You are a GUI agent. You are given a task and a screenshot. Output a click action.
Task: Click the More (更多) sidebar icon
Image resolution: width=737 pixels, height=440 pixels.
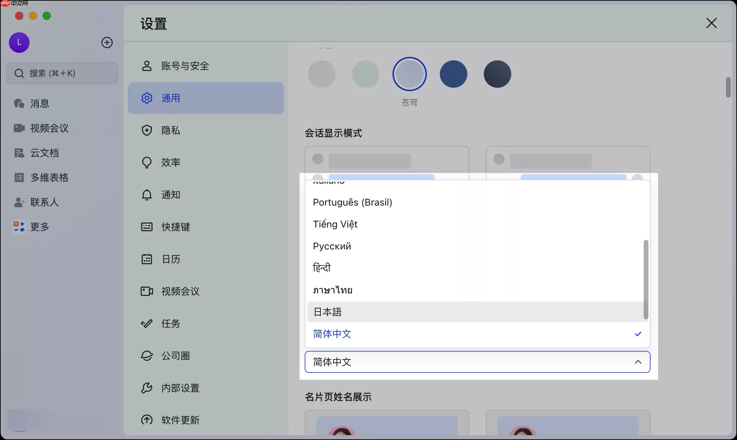[x=39, y=227]
